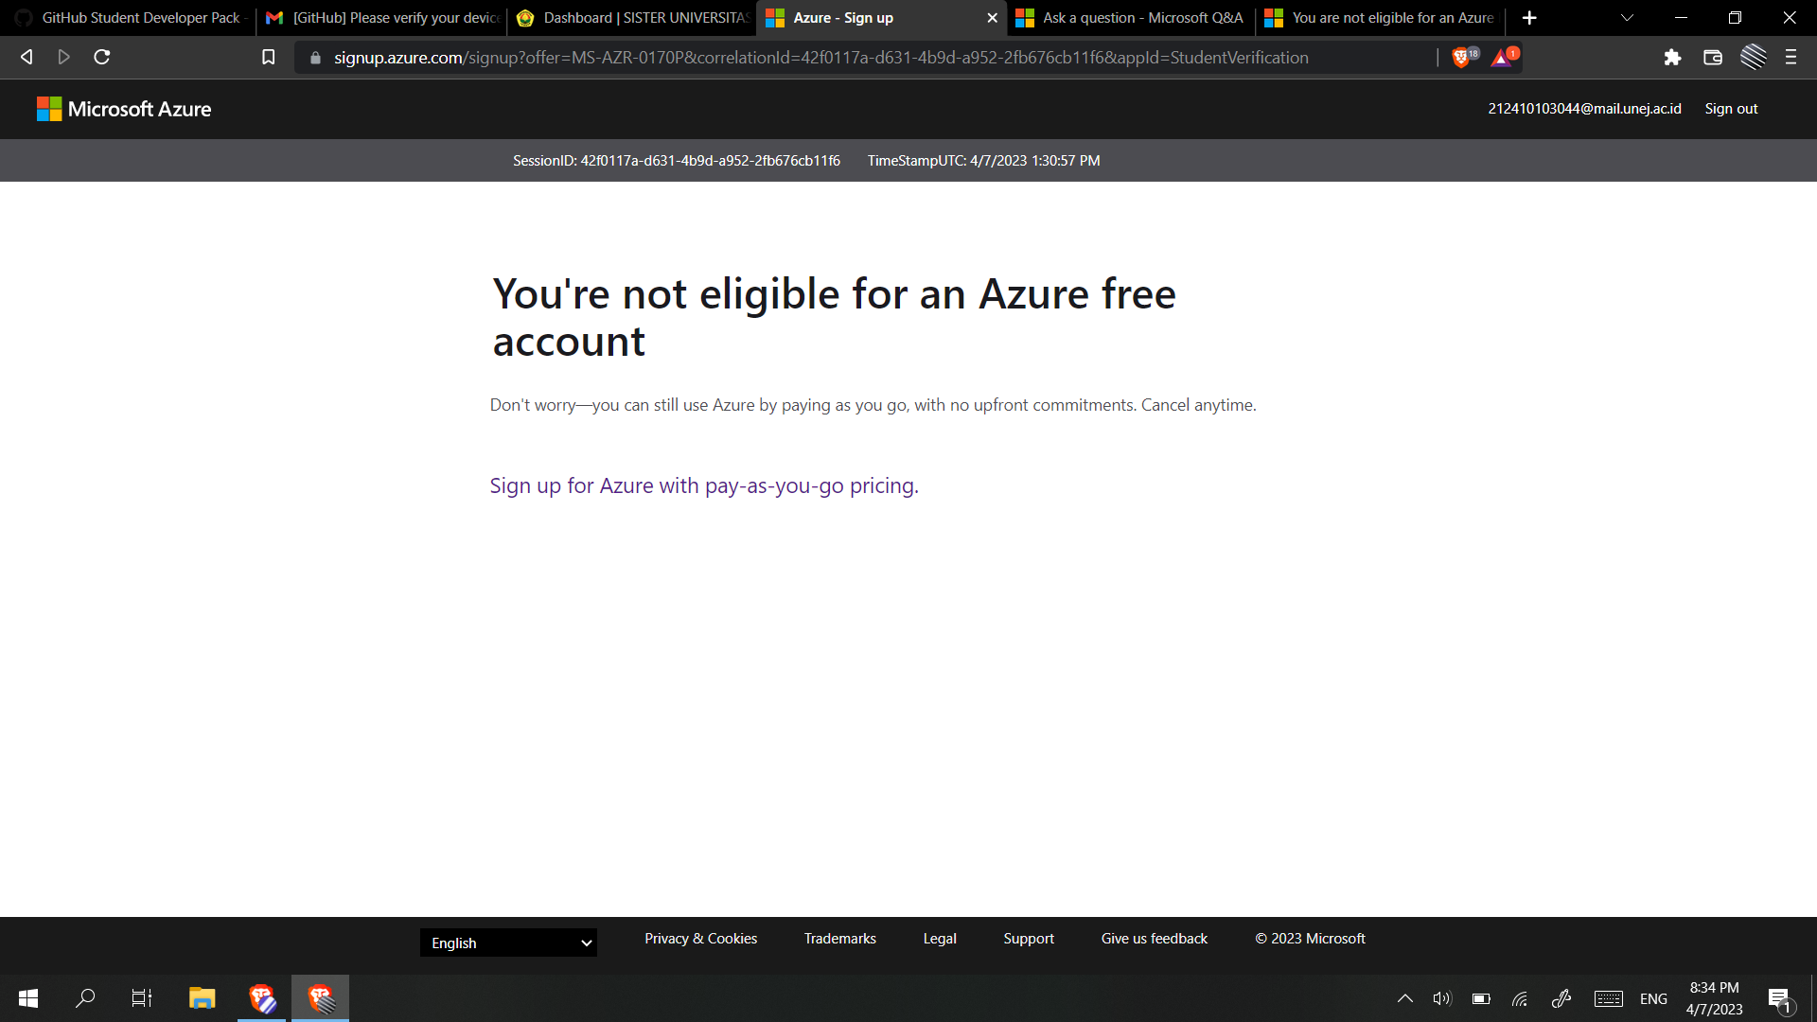Click the striped VPN icon in the toolbar
The width and height of the screenshot is (1817, 1022).
[x=1753, y=58]
